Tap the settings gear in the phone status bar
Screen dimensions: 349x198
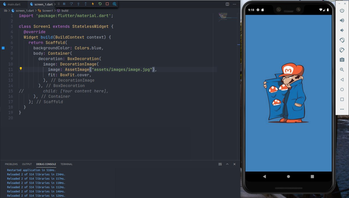[x=258, y=10]
